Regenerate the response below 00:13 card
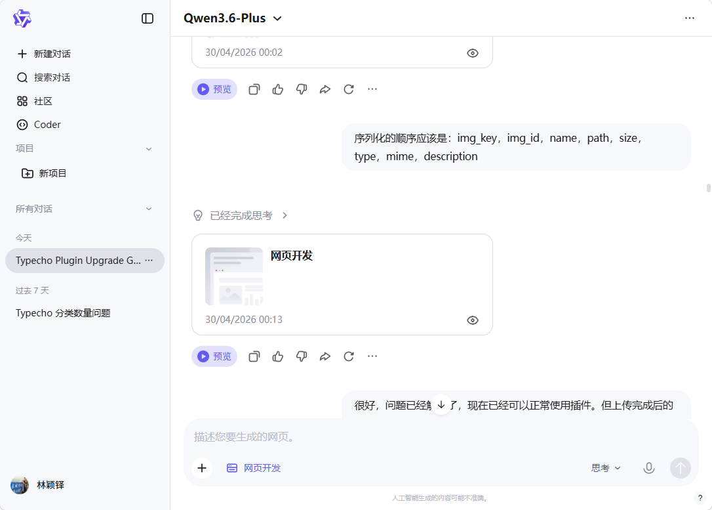The width and height of the screenshot is (712, 510). (349, 356)
